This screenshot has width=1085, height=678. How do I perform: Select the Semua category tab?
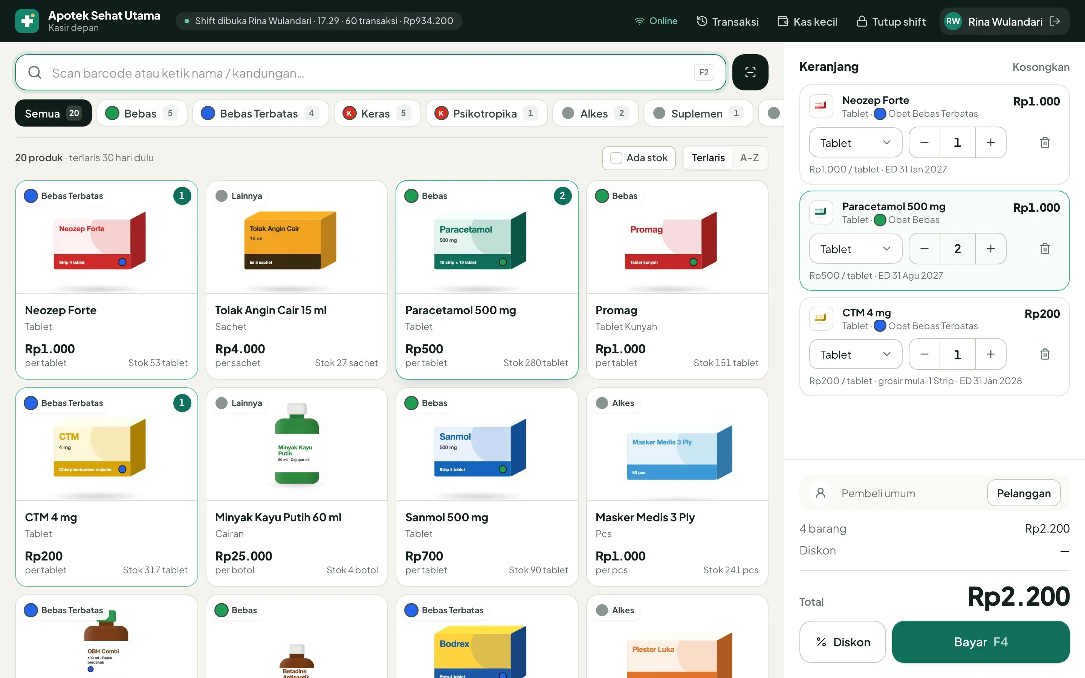53,113
